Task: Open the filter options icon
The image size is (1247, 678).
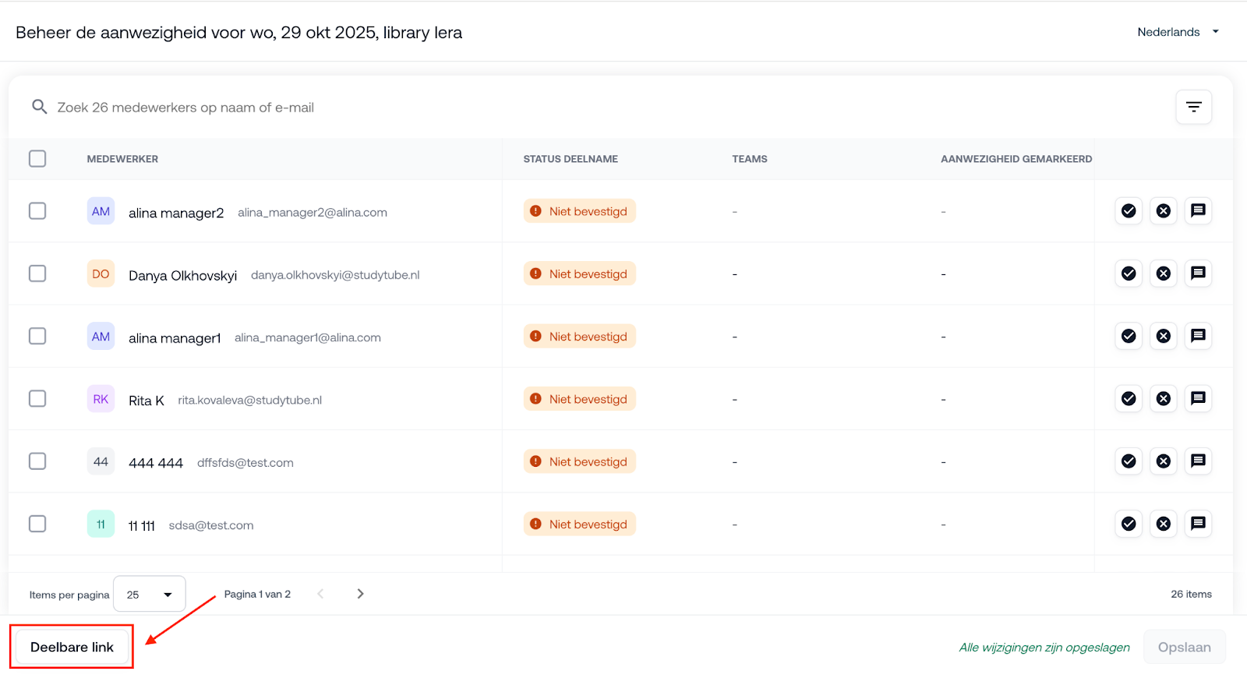Action: (x=1193, y=108)
